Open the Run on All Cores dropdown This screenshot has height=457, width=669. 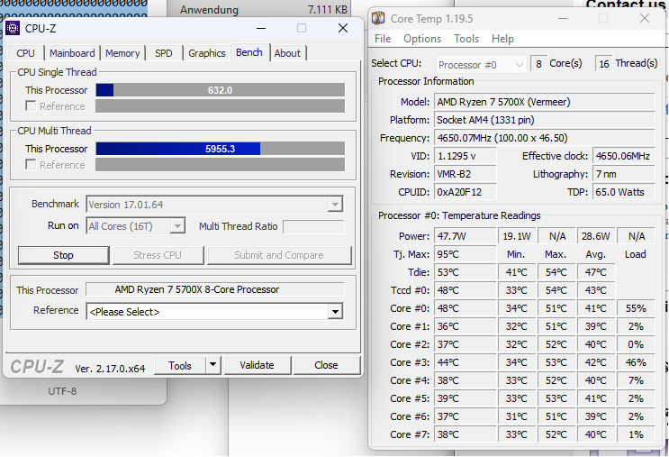pos(177,226)
